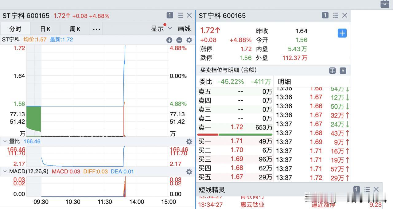The height and width of the screenshot is (209, 393).
Task: Toggle the 量比 panel collapse chevron
Action: coord(5,141)
